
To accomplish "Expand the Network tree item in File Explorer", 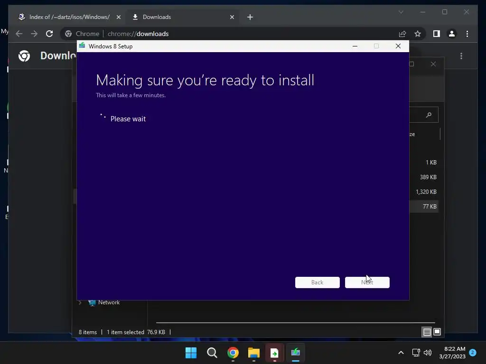I will pos(80,302).
